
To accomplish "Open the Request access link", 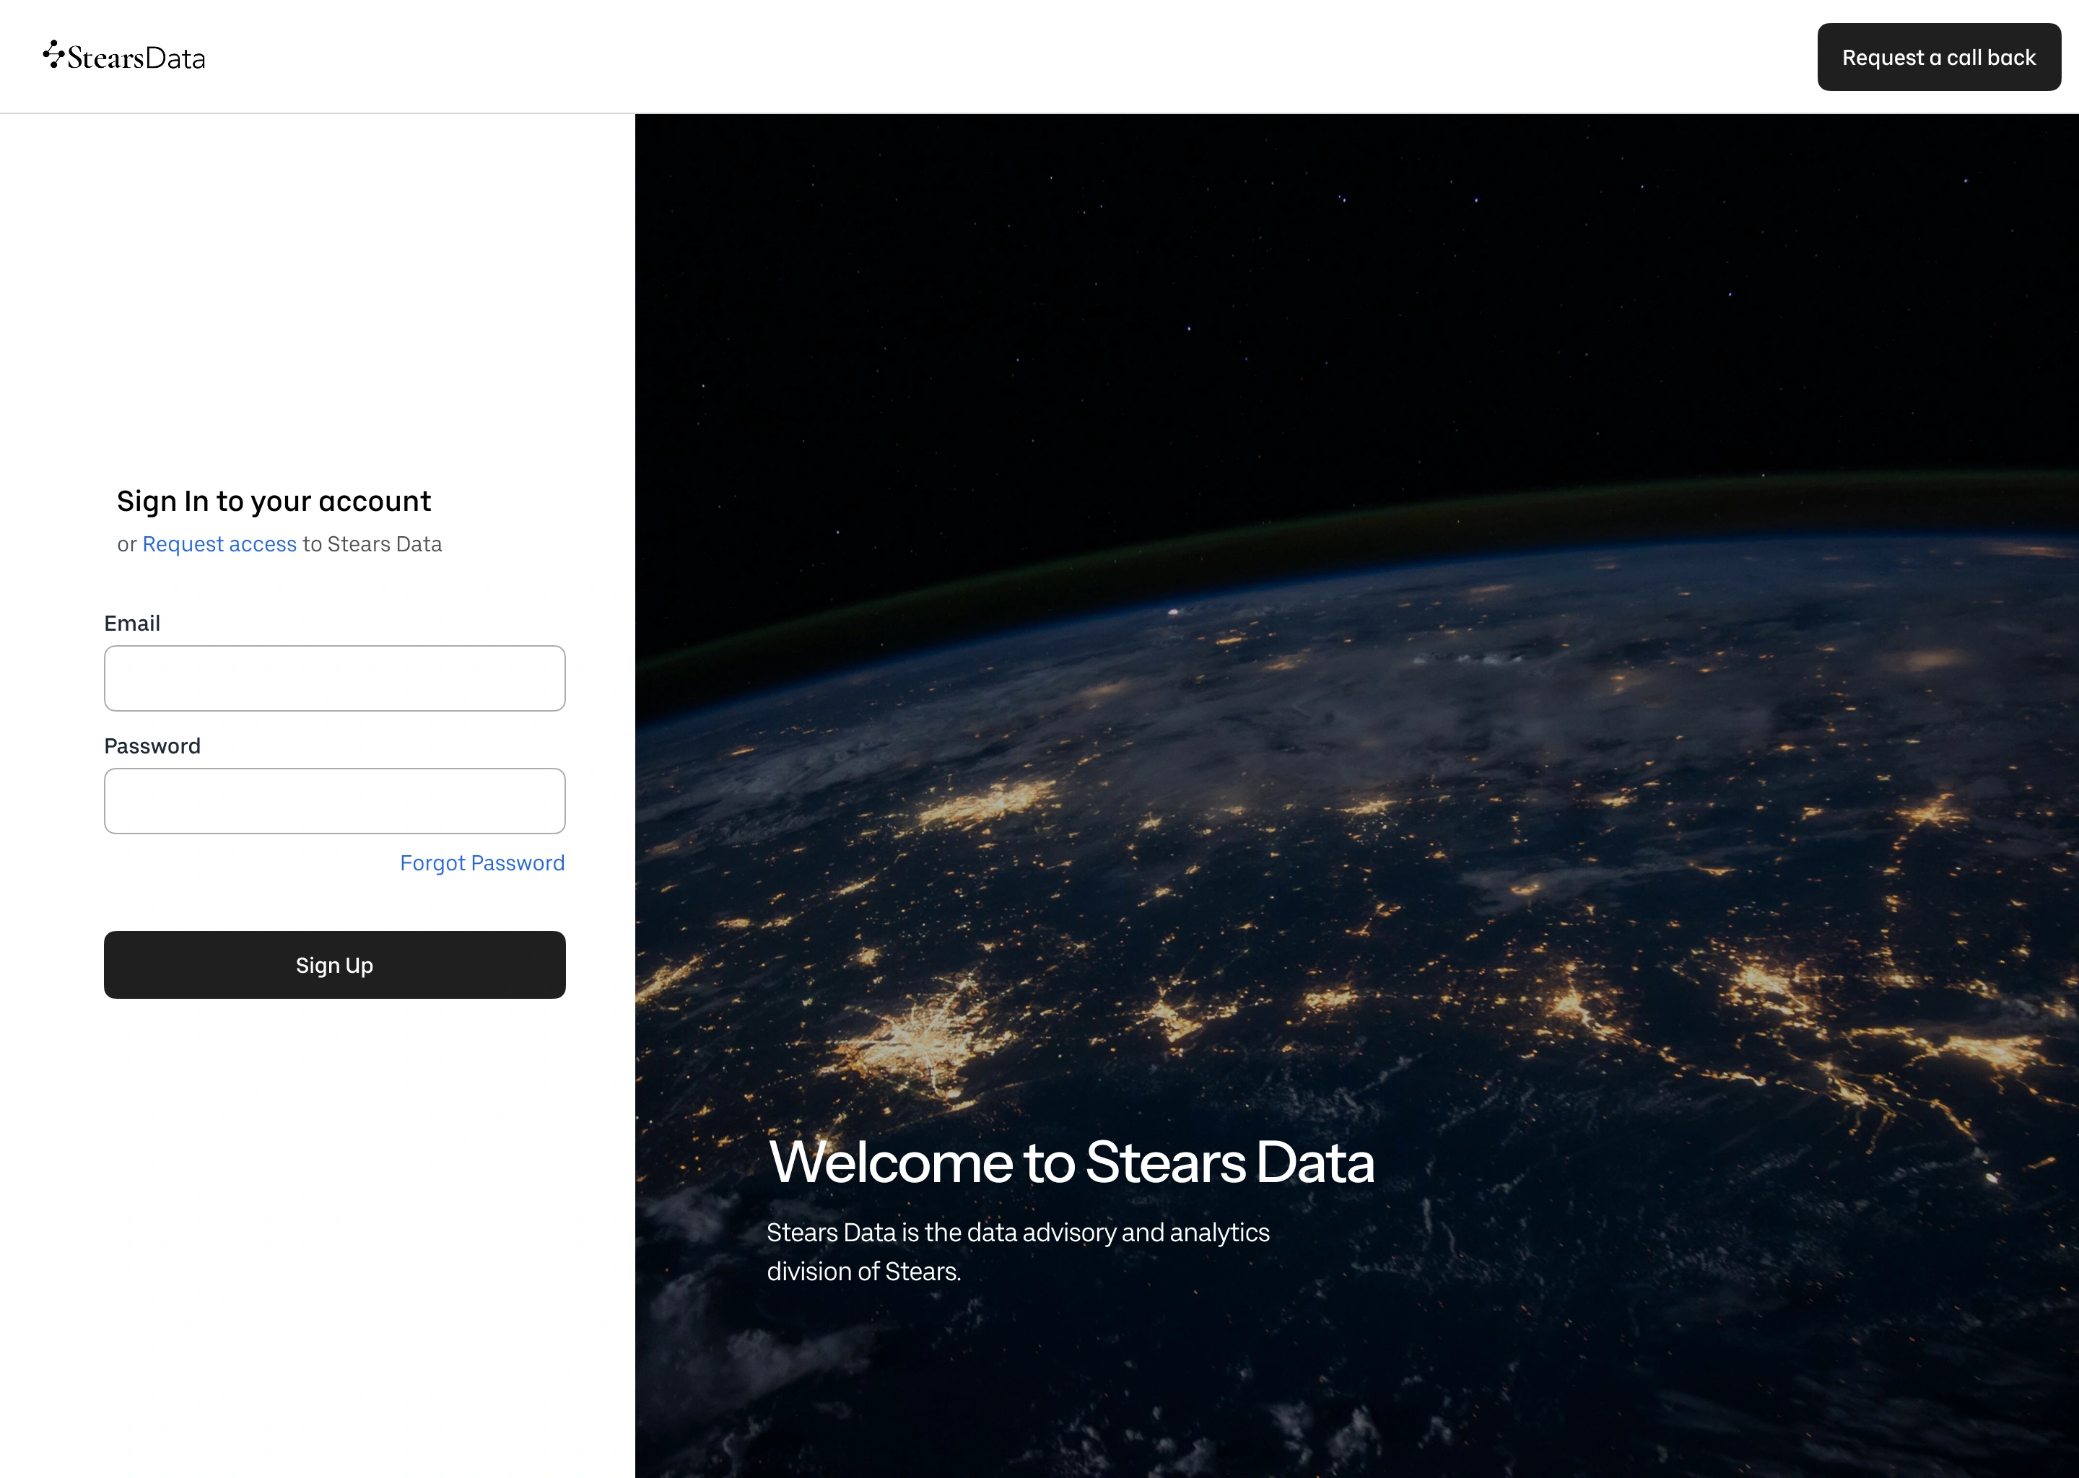I will point(219,544).
